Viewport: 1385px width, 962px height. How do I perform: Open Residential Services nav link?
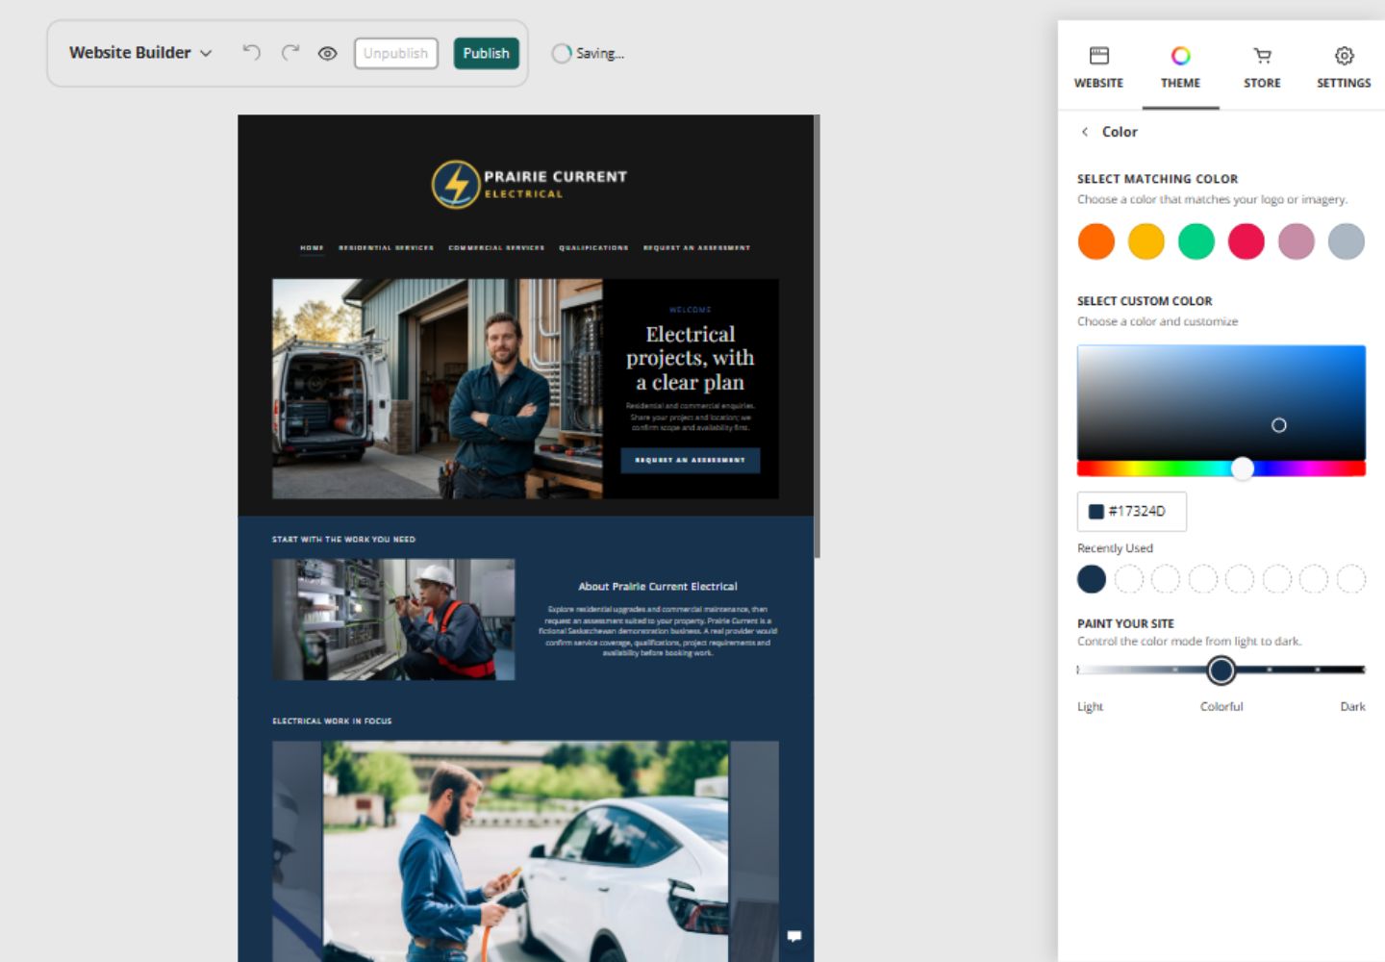[386, 247]
